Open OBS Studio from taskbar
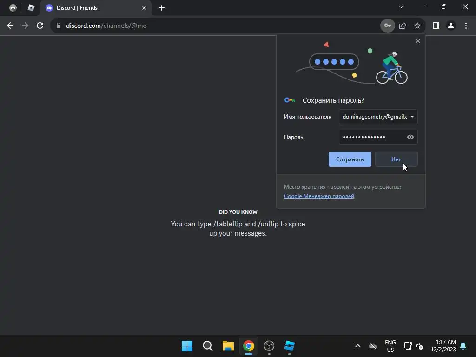 tap(269, 346)
